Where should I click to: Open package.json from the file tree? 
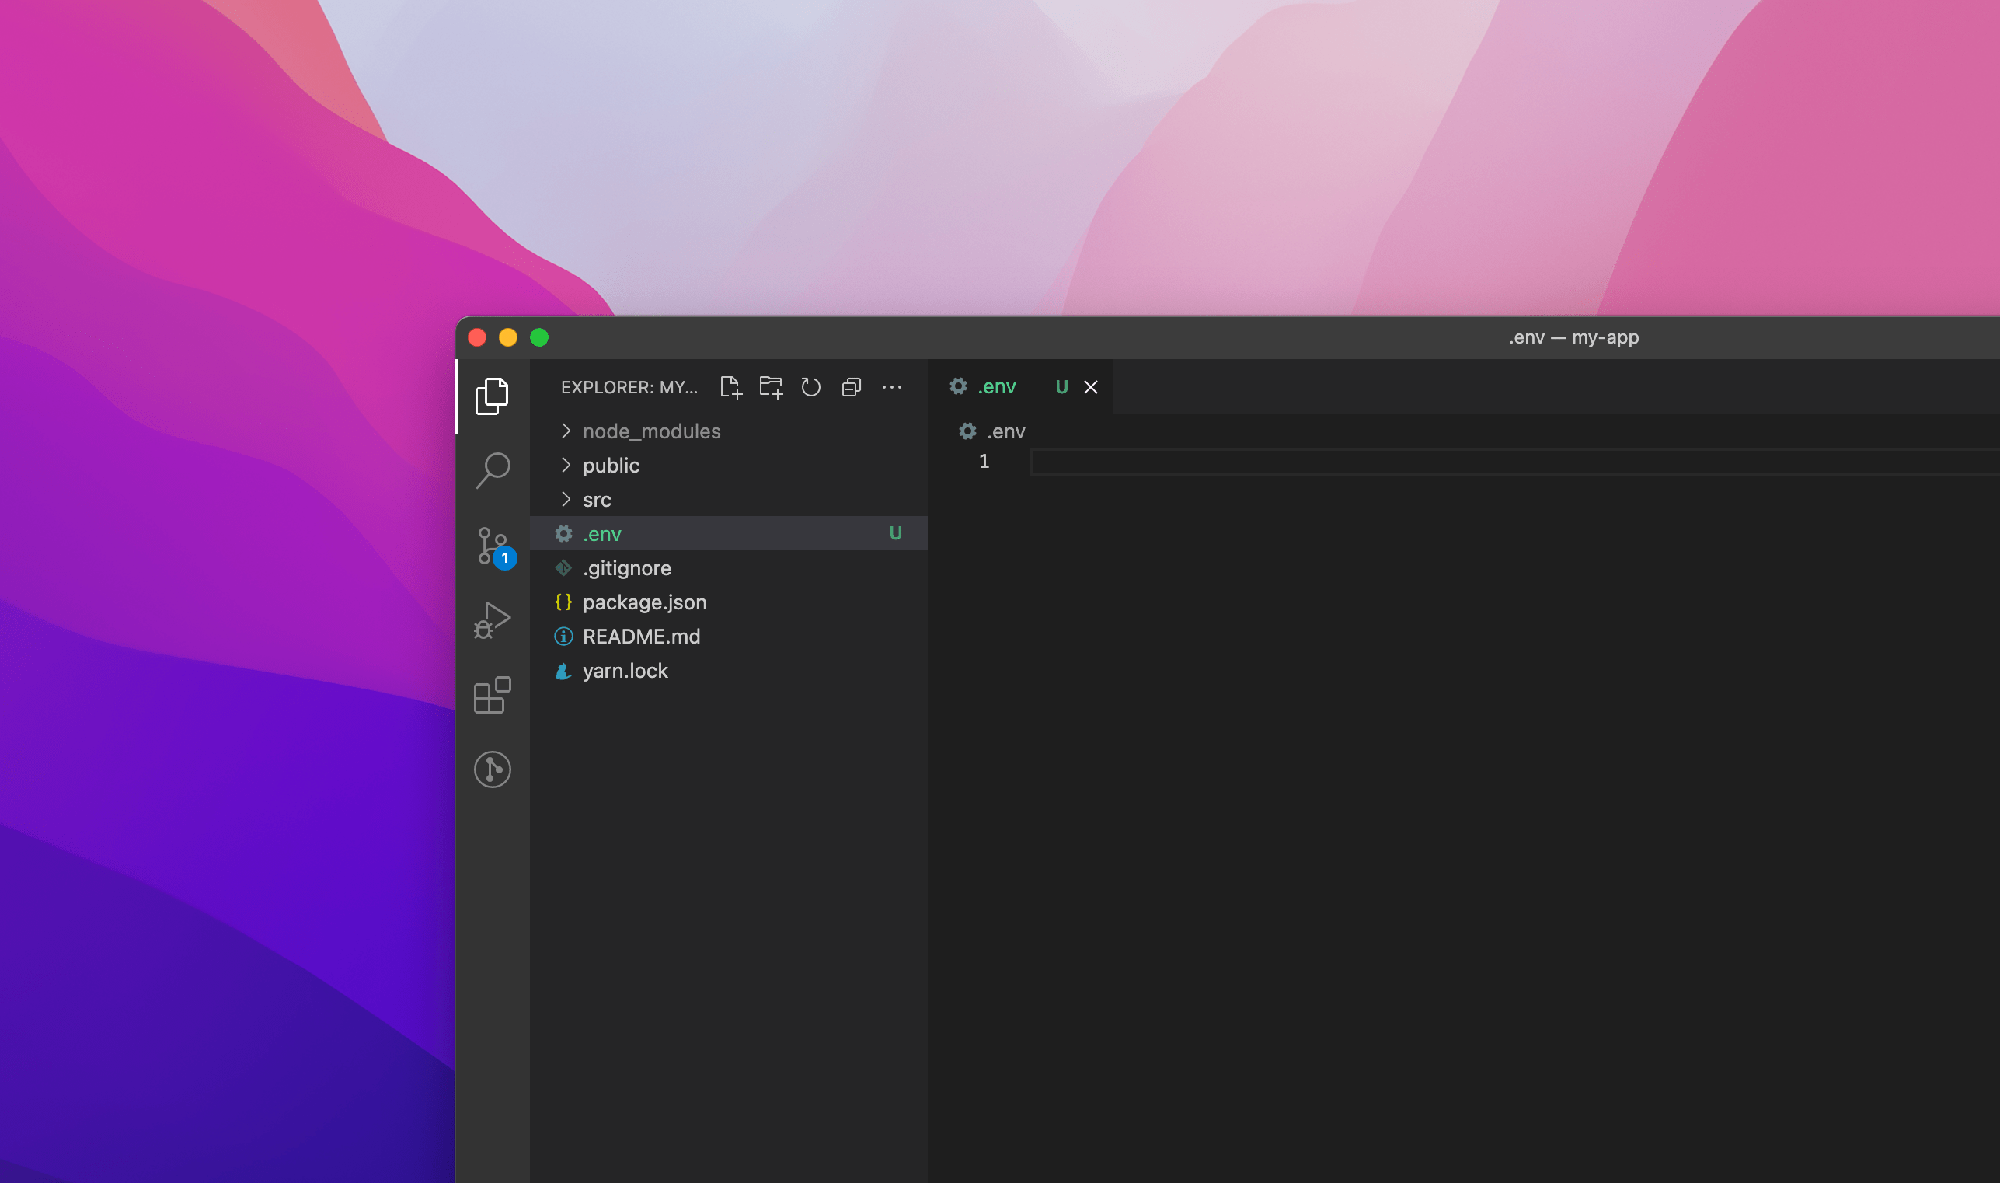pos(644,602)
